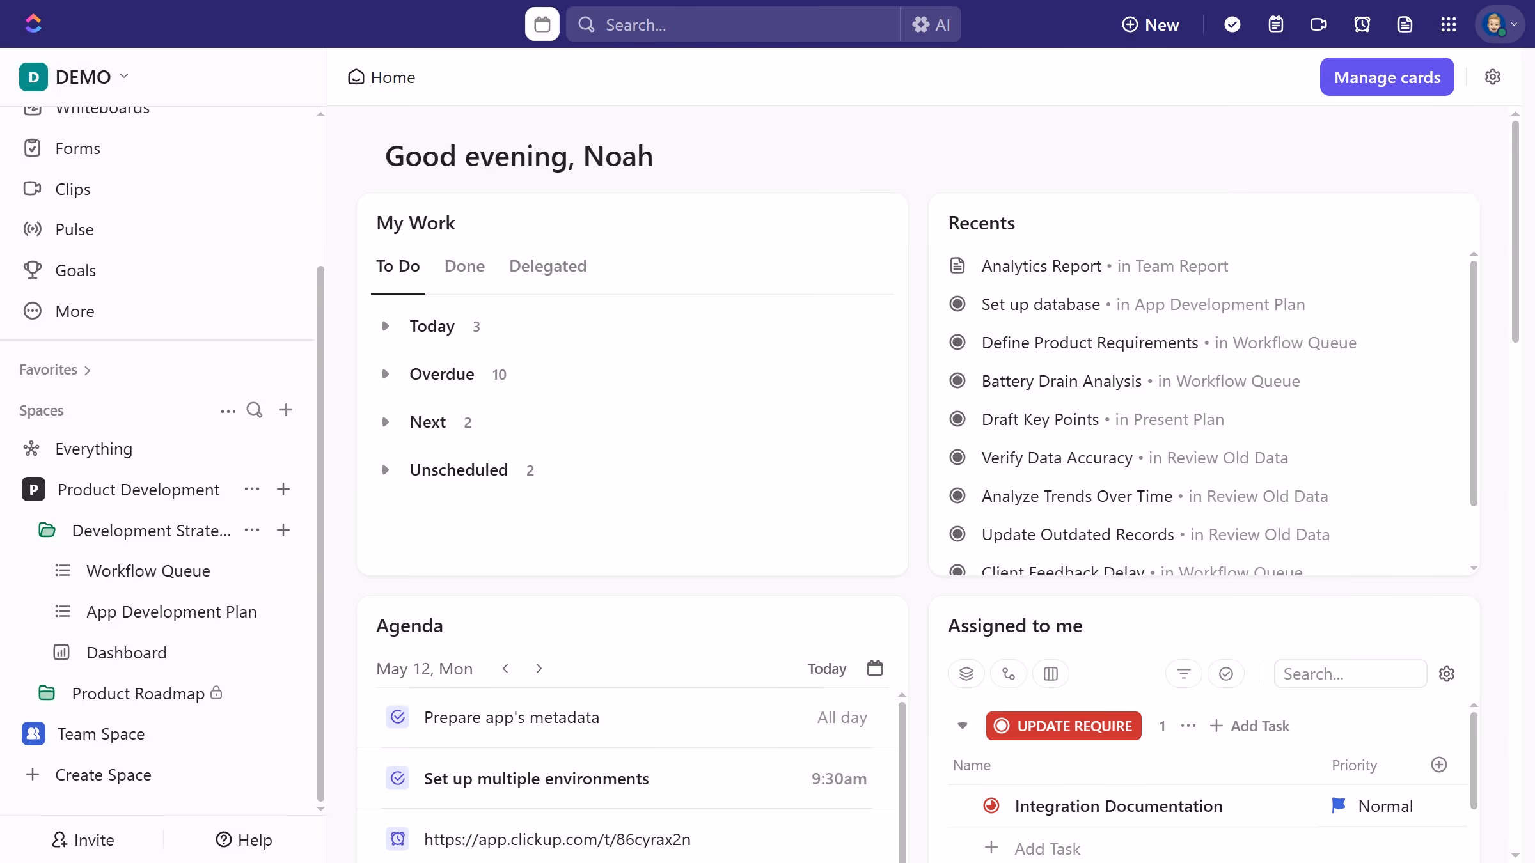This screenshot has width=1535, height=863.
Task: Toggle status of Set up multiple environments
Action: [x=398, y=778]
